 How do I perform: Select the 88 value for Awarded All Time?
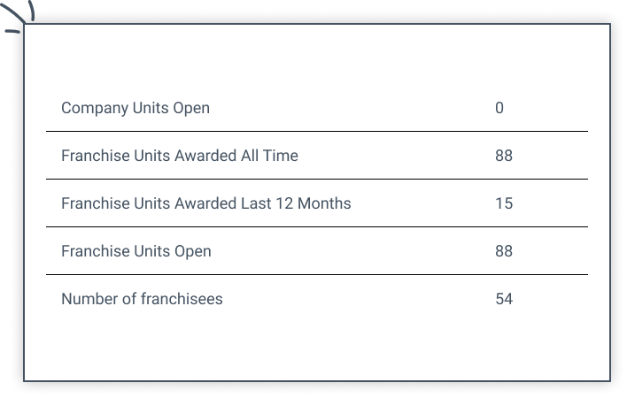(504, 156)
